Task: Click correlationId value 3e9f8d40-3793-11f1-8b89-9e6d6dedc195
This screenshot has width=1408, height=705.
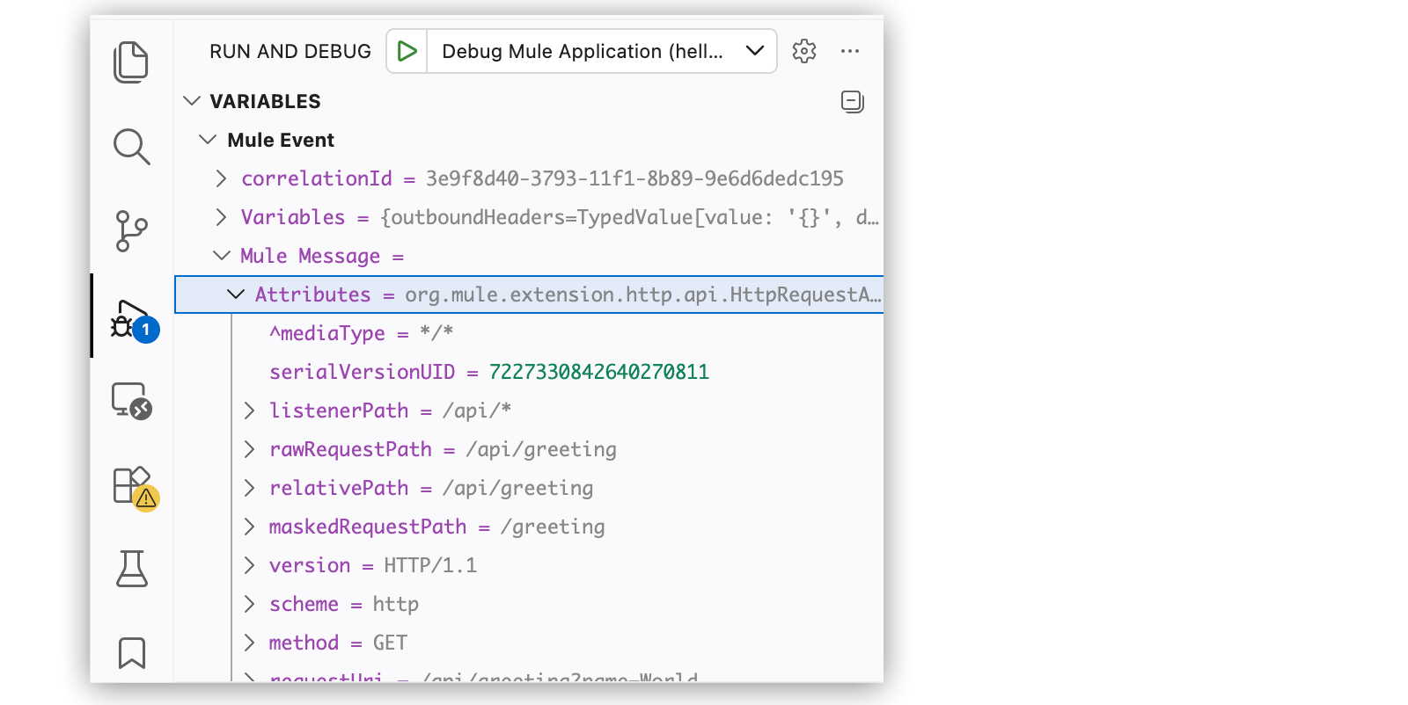Action: [634, 178]
